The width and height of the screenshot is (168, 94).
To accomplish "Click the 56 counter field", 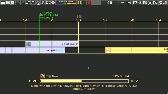I will [110, 3].
